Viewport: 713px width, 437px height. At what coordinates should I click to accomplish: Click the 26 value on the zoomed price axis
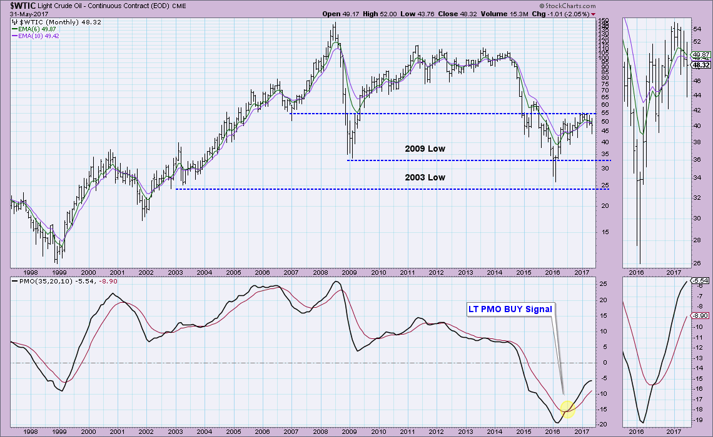696,263
